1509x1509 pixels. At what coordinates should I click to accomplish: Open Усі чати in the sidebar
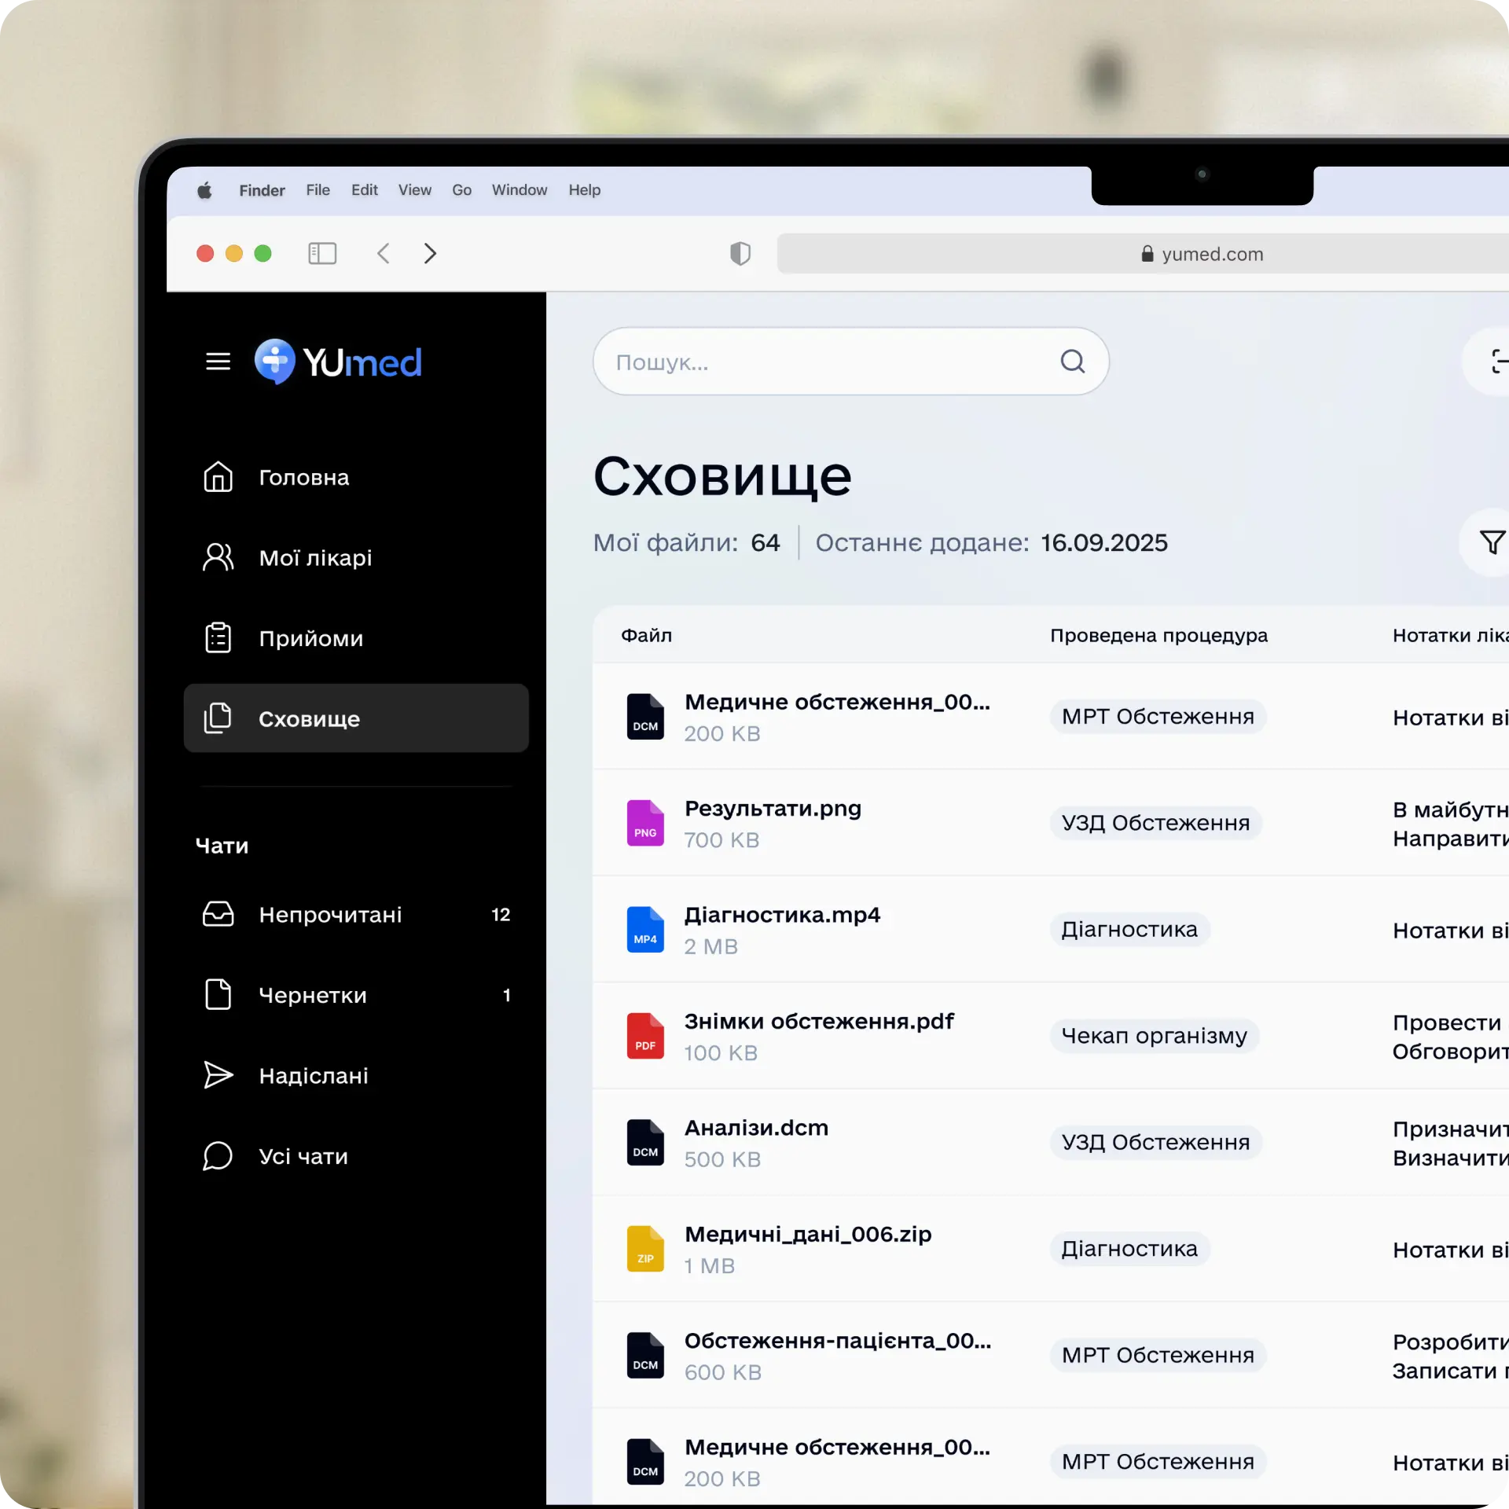click(x=303, y=1156)
